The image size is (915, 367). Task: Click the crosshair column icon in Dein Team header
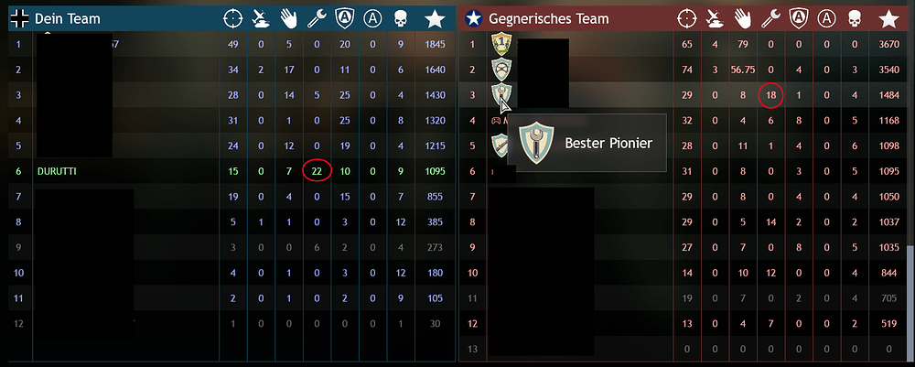pos(232,19)
